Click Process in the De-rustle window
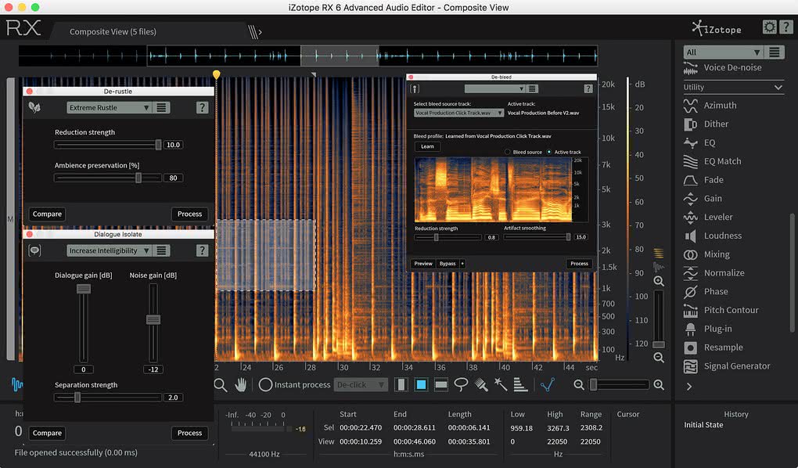 point(190,214)
